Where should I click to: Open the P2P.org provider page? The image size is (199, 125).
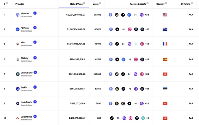click(25, 28)
